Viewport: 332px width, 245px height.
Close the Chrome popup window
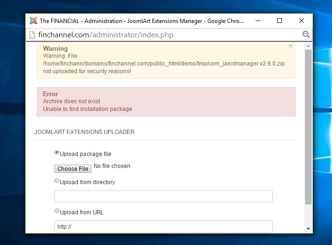pyautogui.click(x=301, y=21)
